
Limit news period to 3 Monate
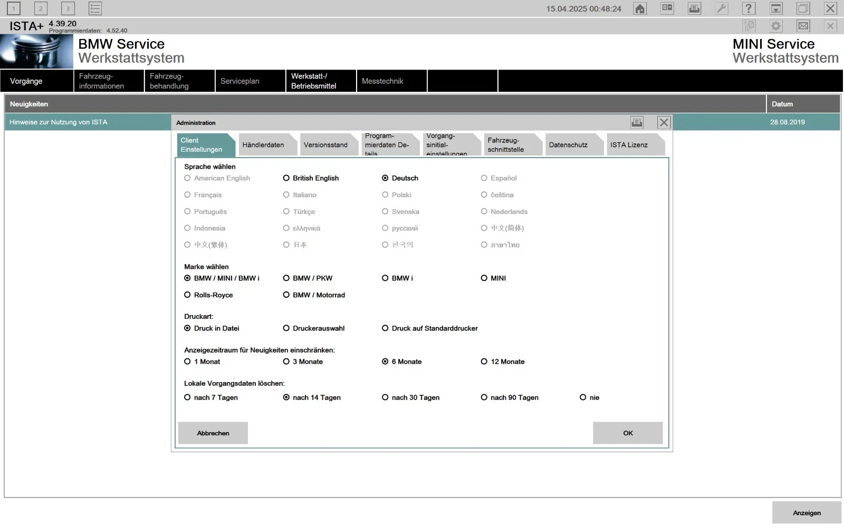[x=303, y=362]
